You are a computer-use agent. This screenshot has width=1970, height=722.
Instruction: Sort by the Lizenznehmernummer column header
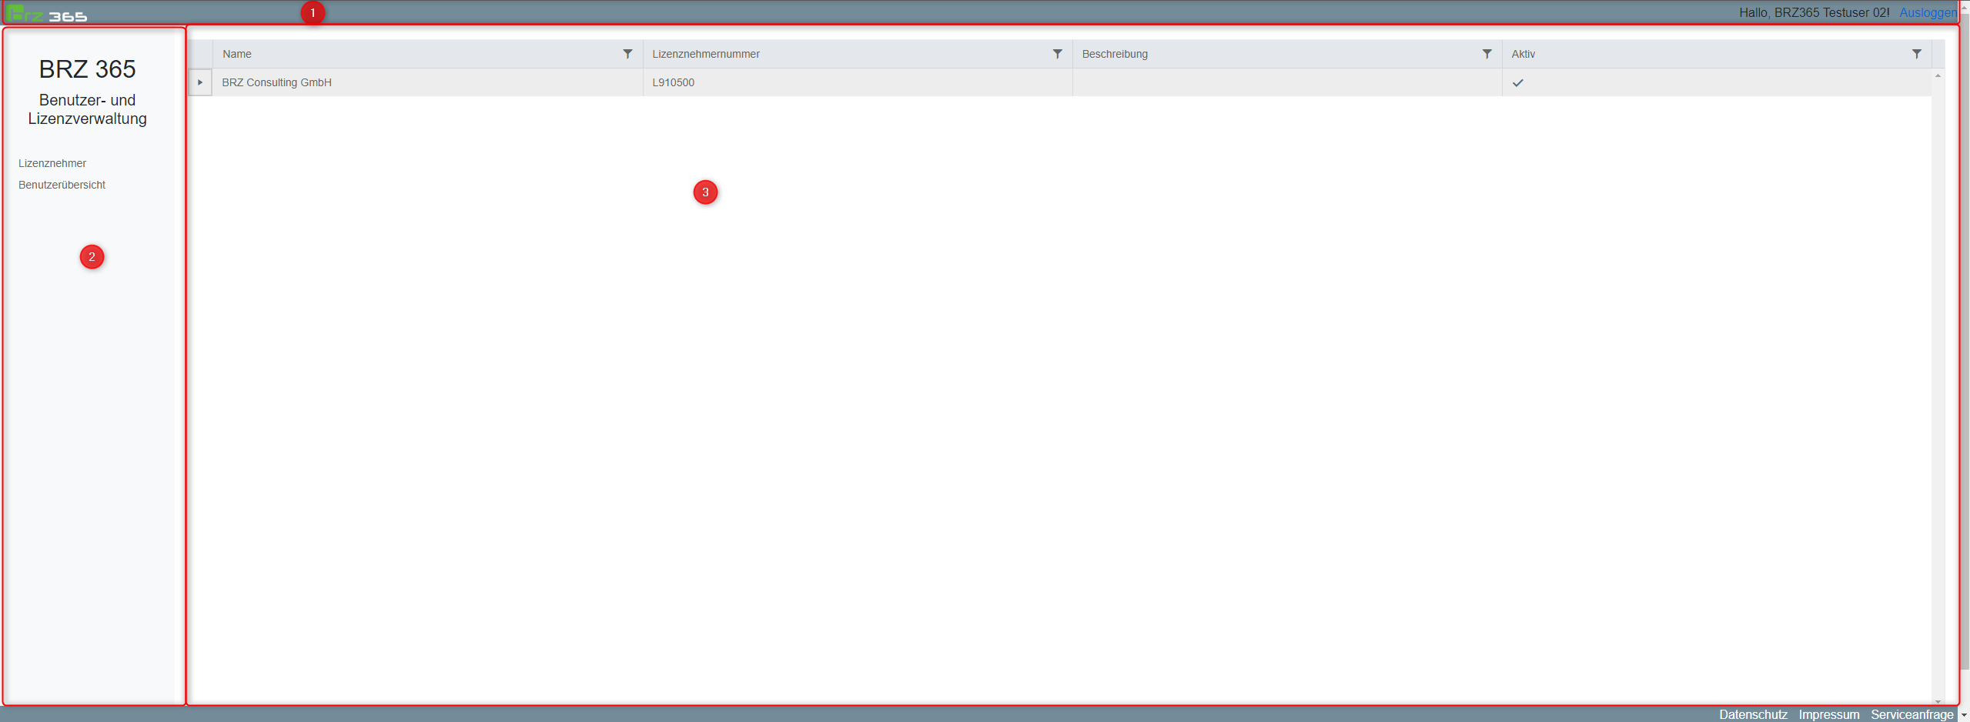coord(705,54)
